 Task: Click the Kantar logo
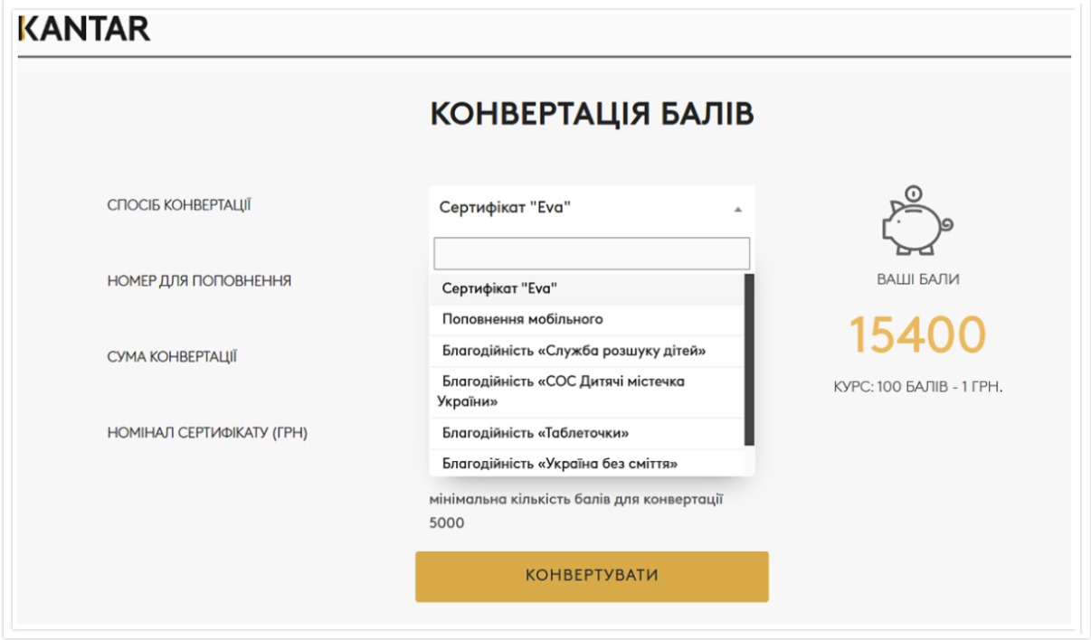(x=84, y=29)
